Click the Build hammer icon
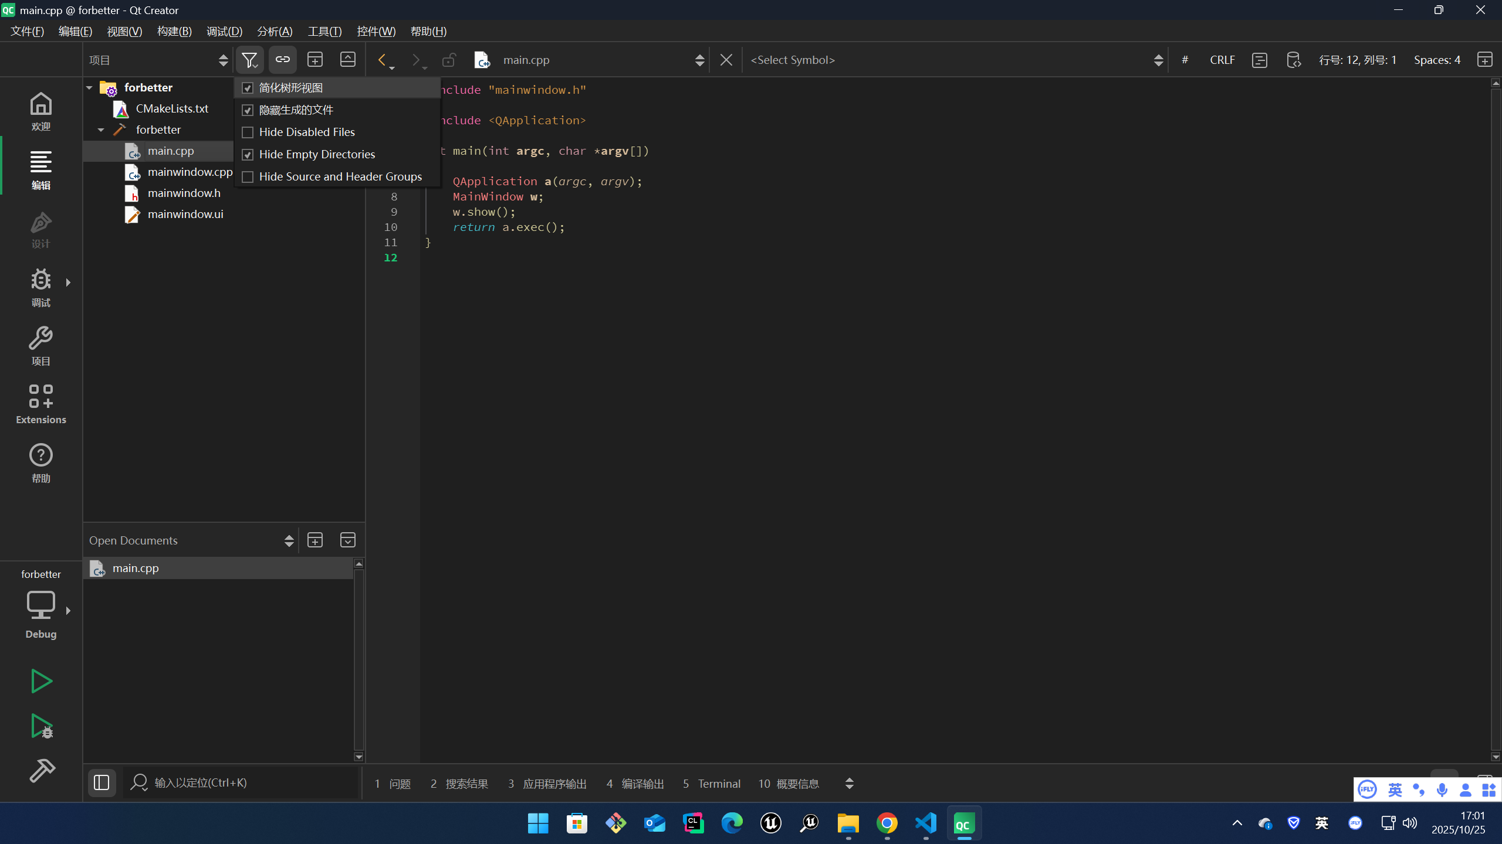 tap(41, 770)
